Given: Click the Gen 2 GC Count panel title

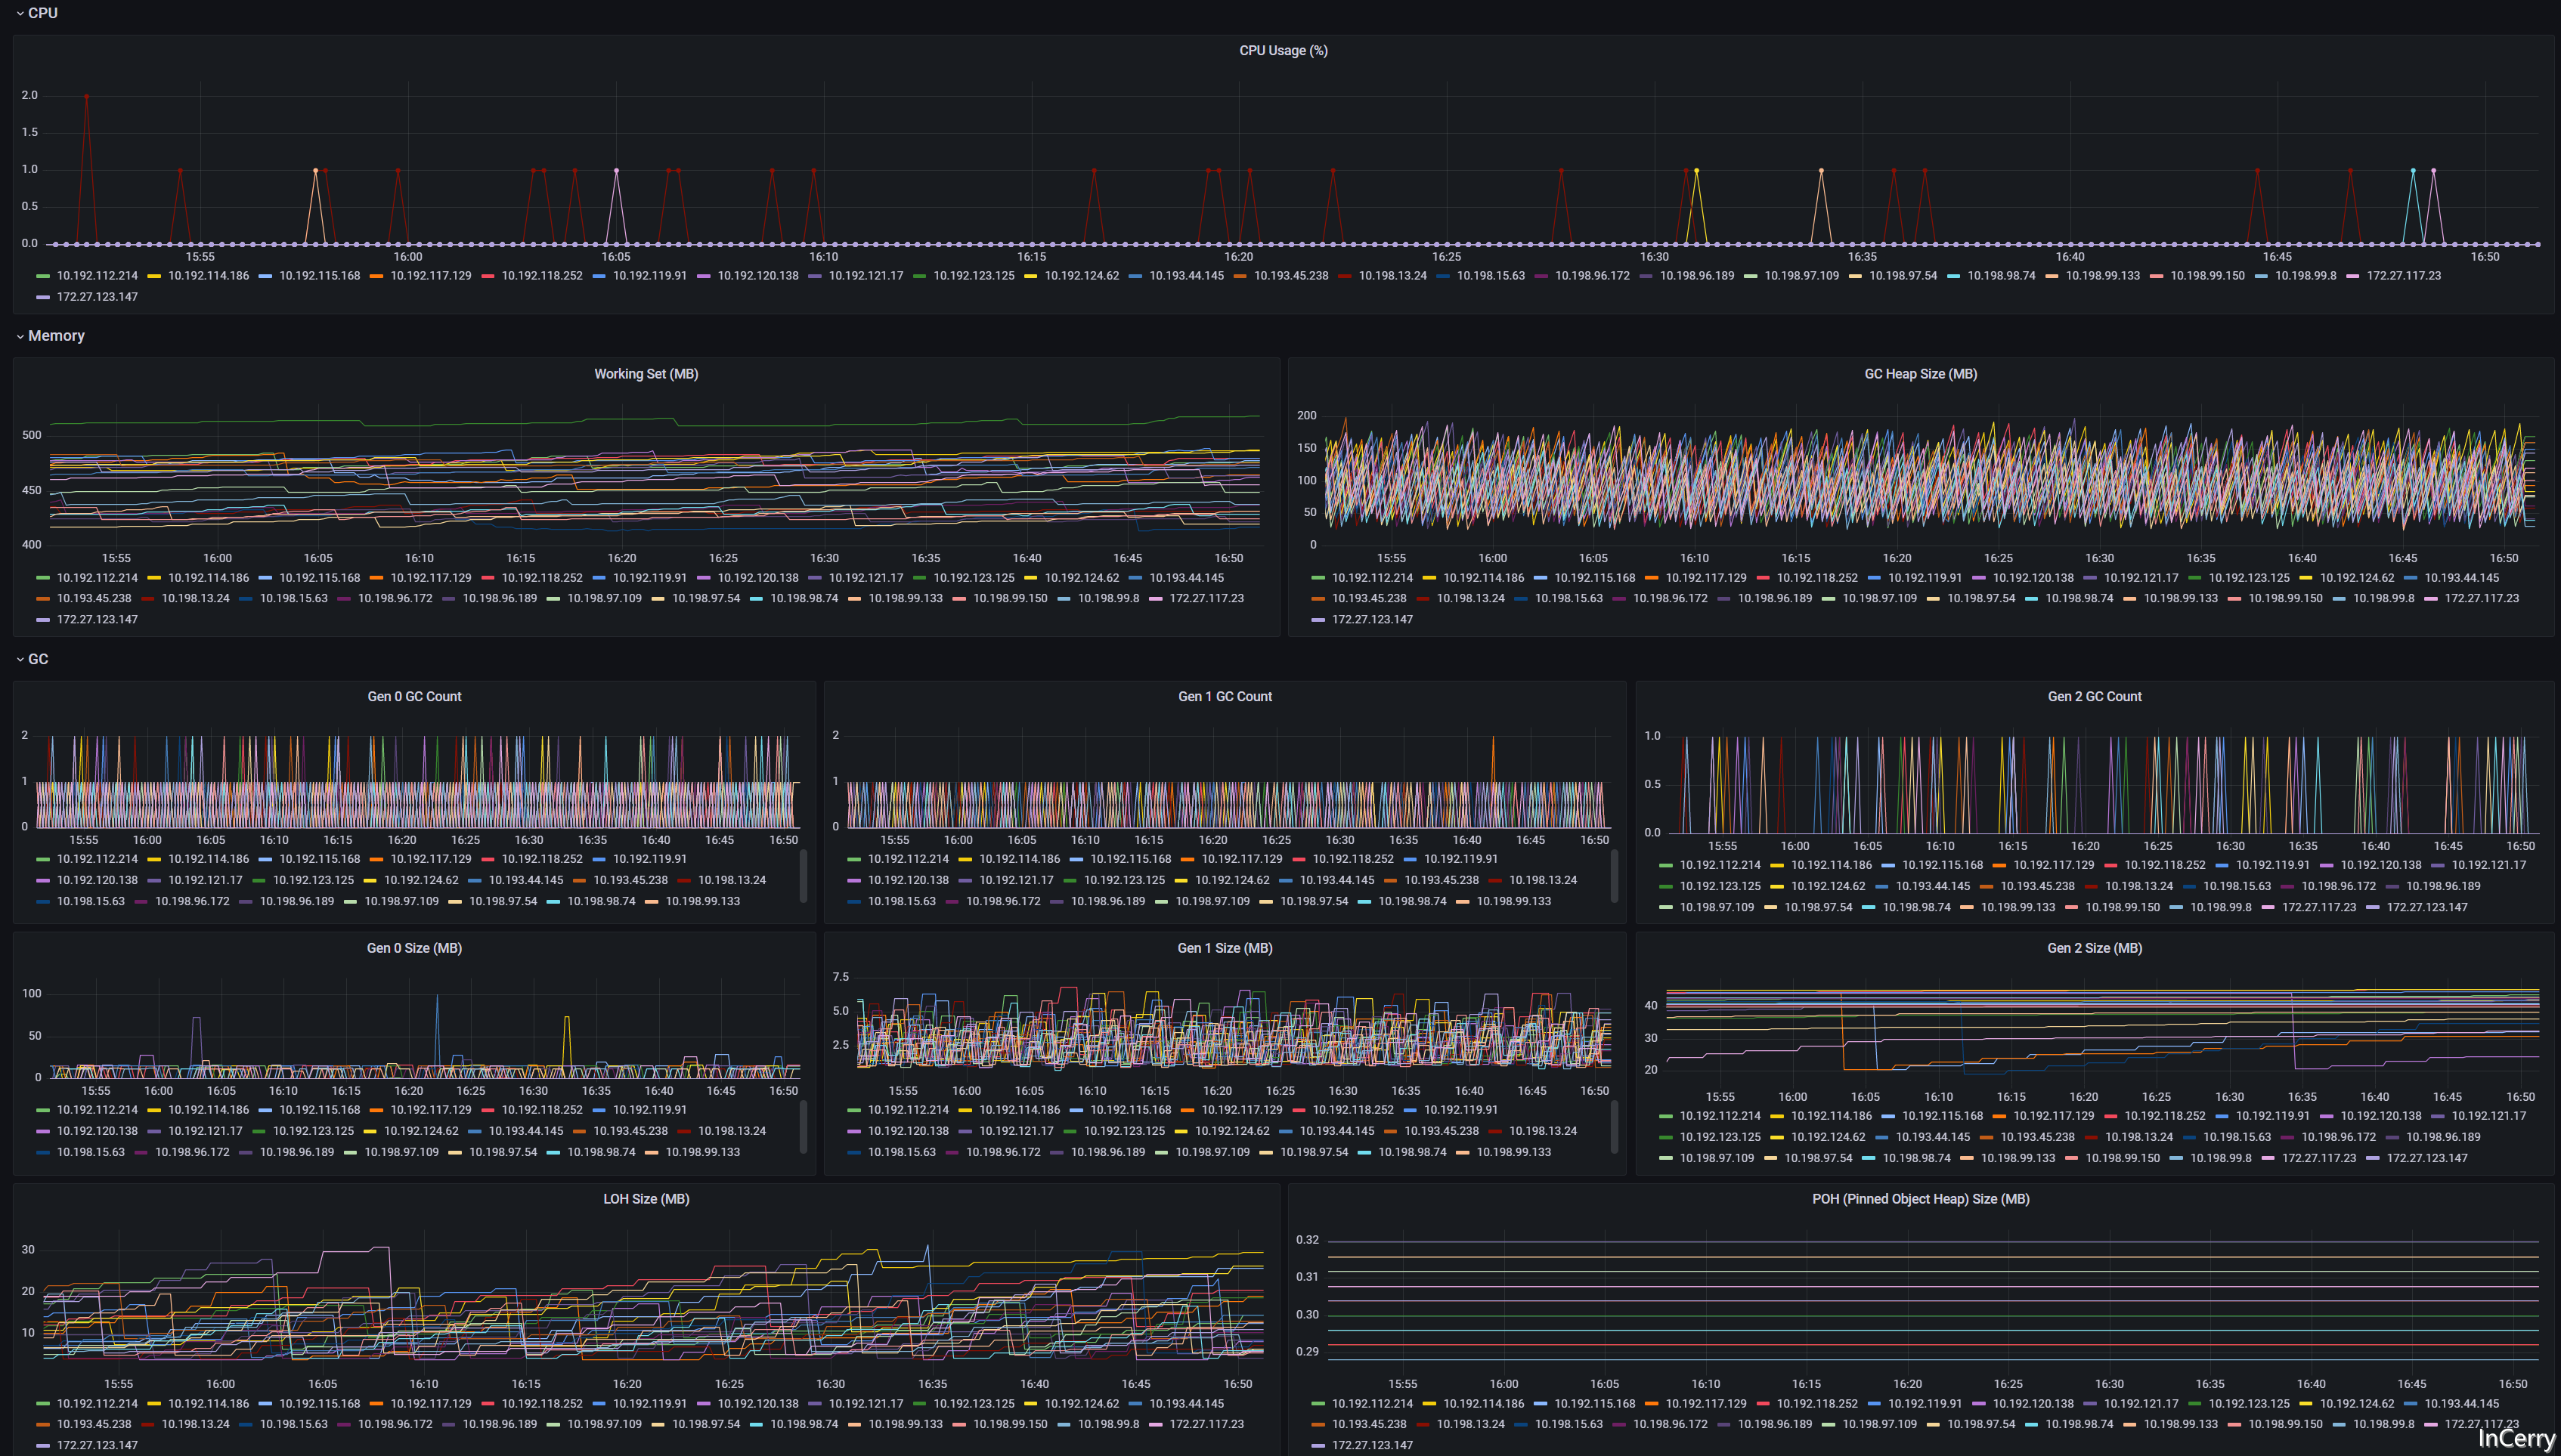Looking at the screenshot, I should (x=2094, y=697).
